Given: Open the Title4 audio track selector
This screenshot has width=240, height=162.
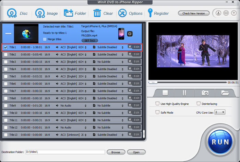Looking at the screenshot, I should (x=86, y=69).
